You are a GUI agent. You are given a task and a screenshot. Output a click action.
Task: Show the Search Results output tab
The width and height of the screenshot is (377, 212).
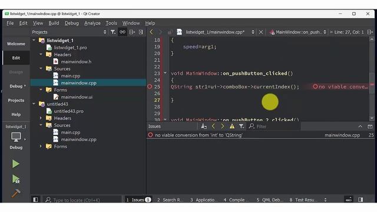click(x=170, y=200)
